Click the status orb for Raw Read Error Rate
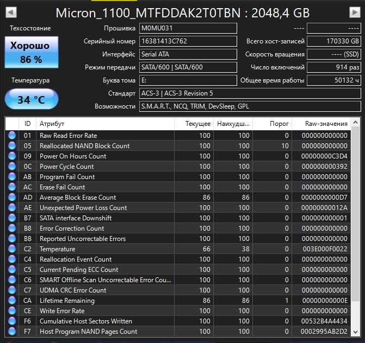This screenshot has width=365, height=343. pos(12,135)
